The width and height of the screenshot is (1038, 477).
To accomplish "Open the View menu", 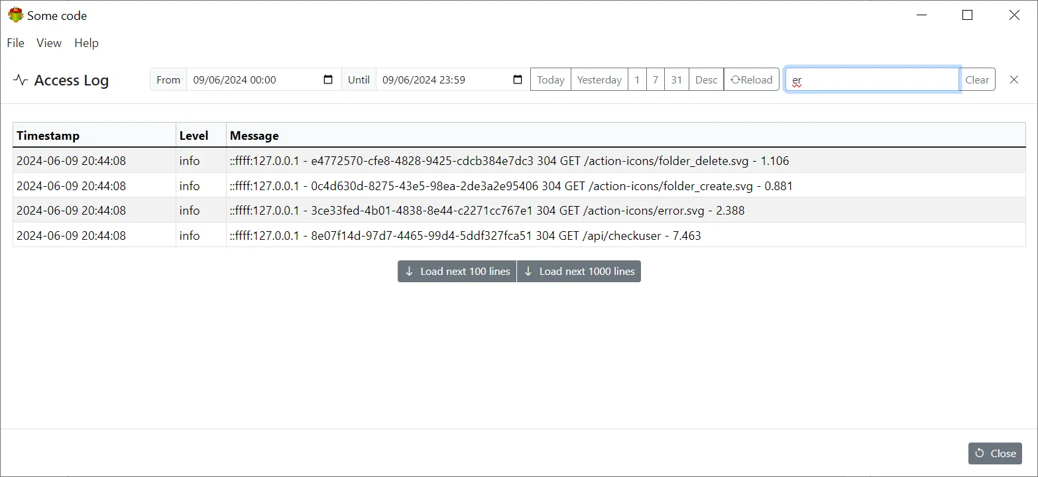I will [x=48, y=43].
